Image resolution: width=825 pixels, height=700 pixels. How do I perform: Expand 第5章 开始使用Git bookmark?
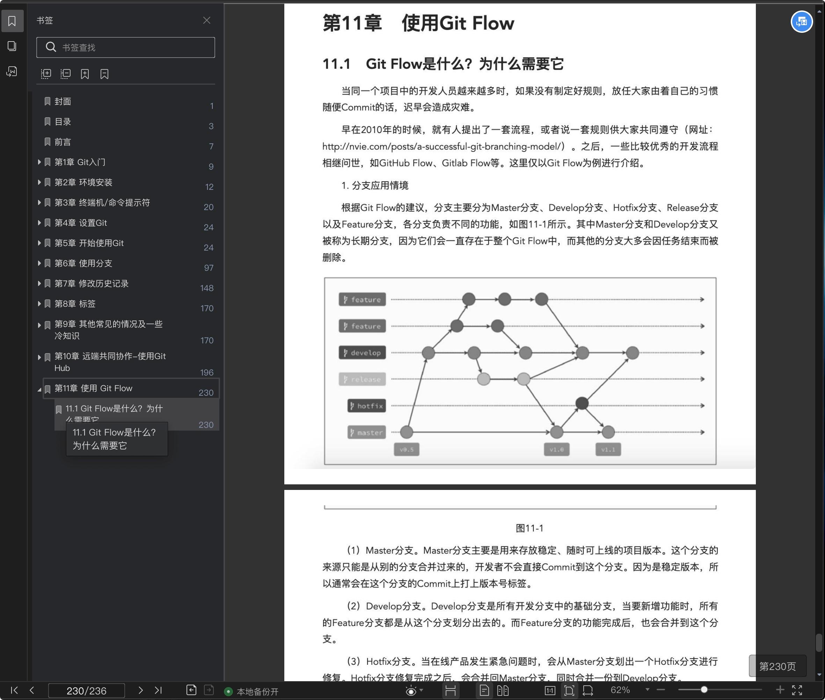point(39,243)
